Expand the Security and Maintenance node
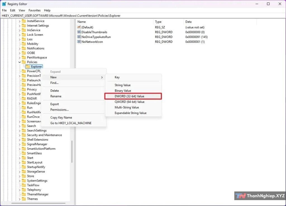This screenshot has height=206, width=286. (20, 135)
